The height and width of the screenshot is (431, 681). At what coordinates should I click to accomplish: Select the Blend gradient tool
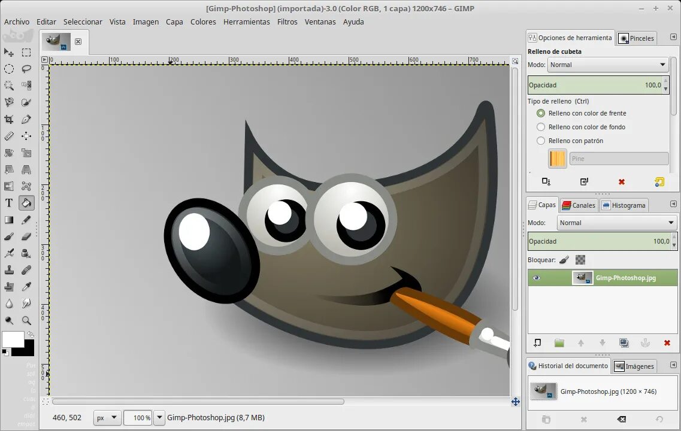(x=9, y=220)
